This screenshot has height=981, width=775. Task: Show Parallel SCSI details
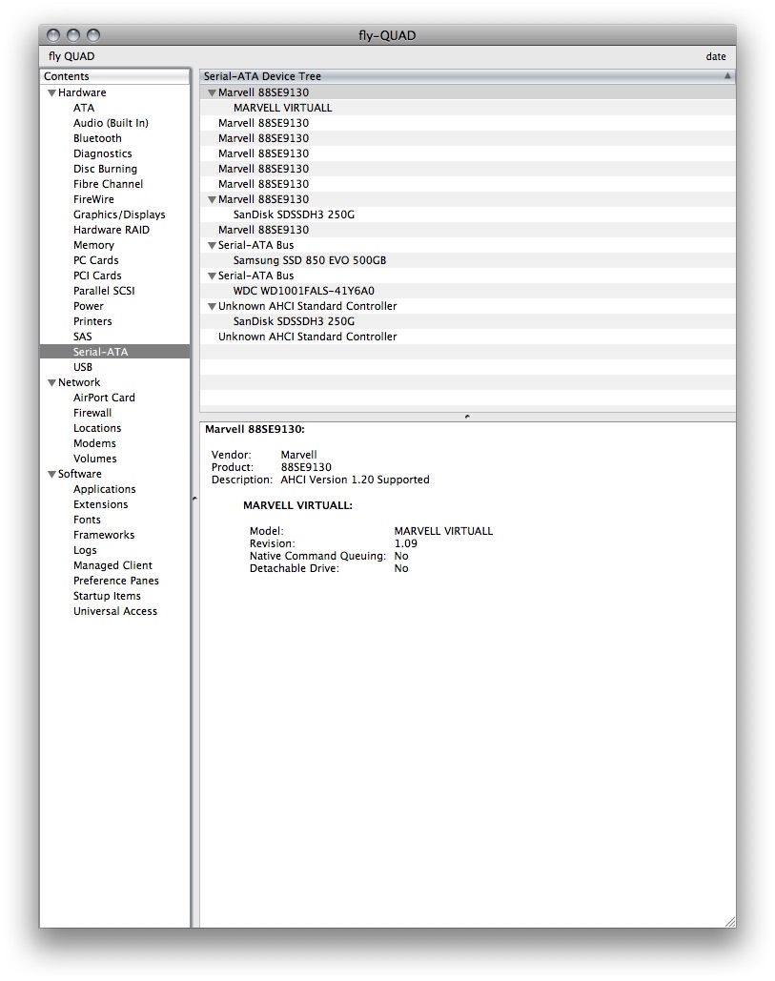[x=104, y=291]
